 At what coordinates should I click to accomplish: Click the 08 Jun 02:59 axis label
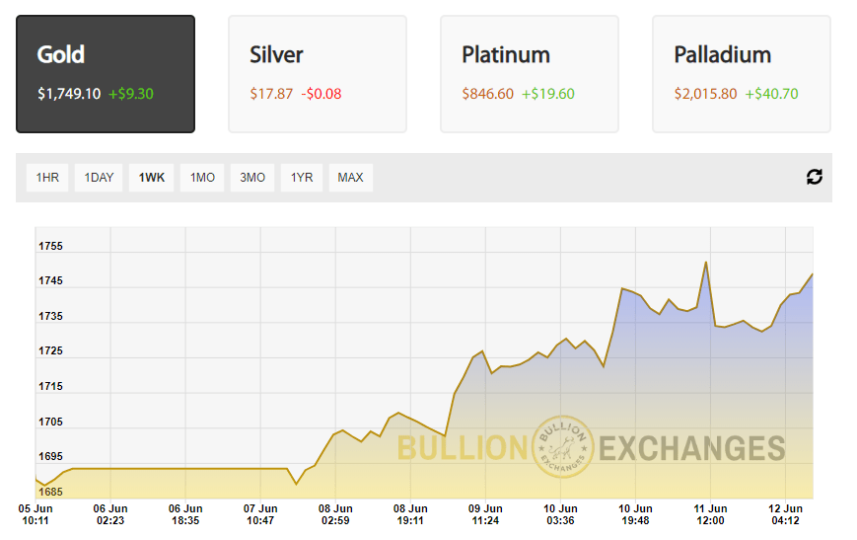(x=335, y=513)
